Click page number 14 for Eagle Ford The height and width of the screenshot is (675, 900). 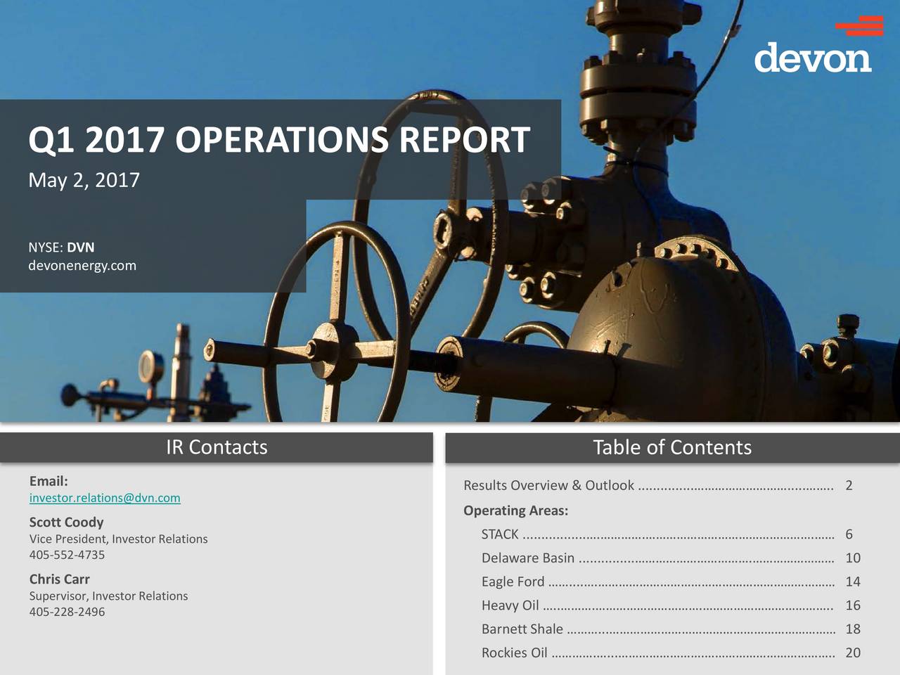pos(853,581)
